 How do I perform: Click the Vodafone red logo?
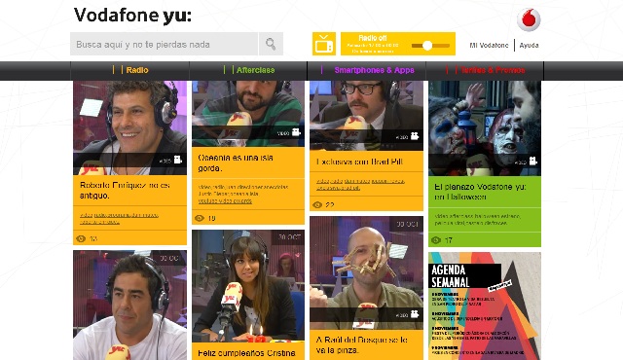(529, 19)
